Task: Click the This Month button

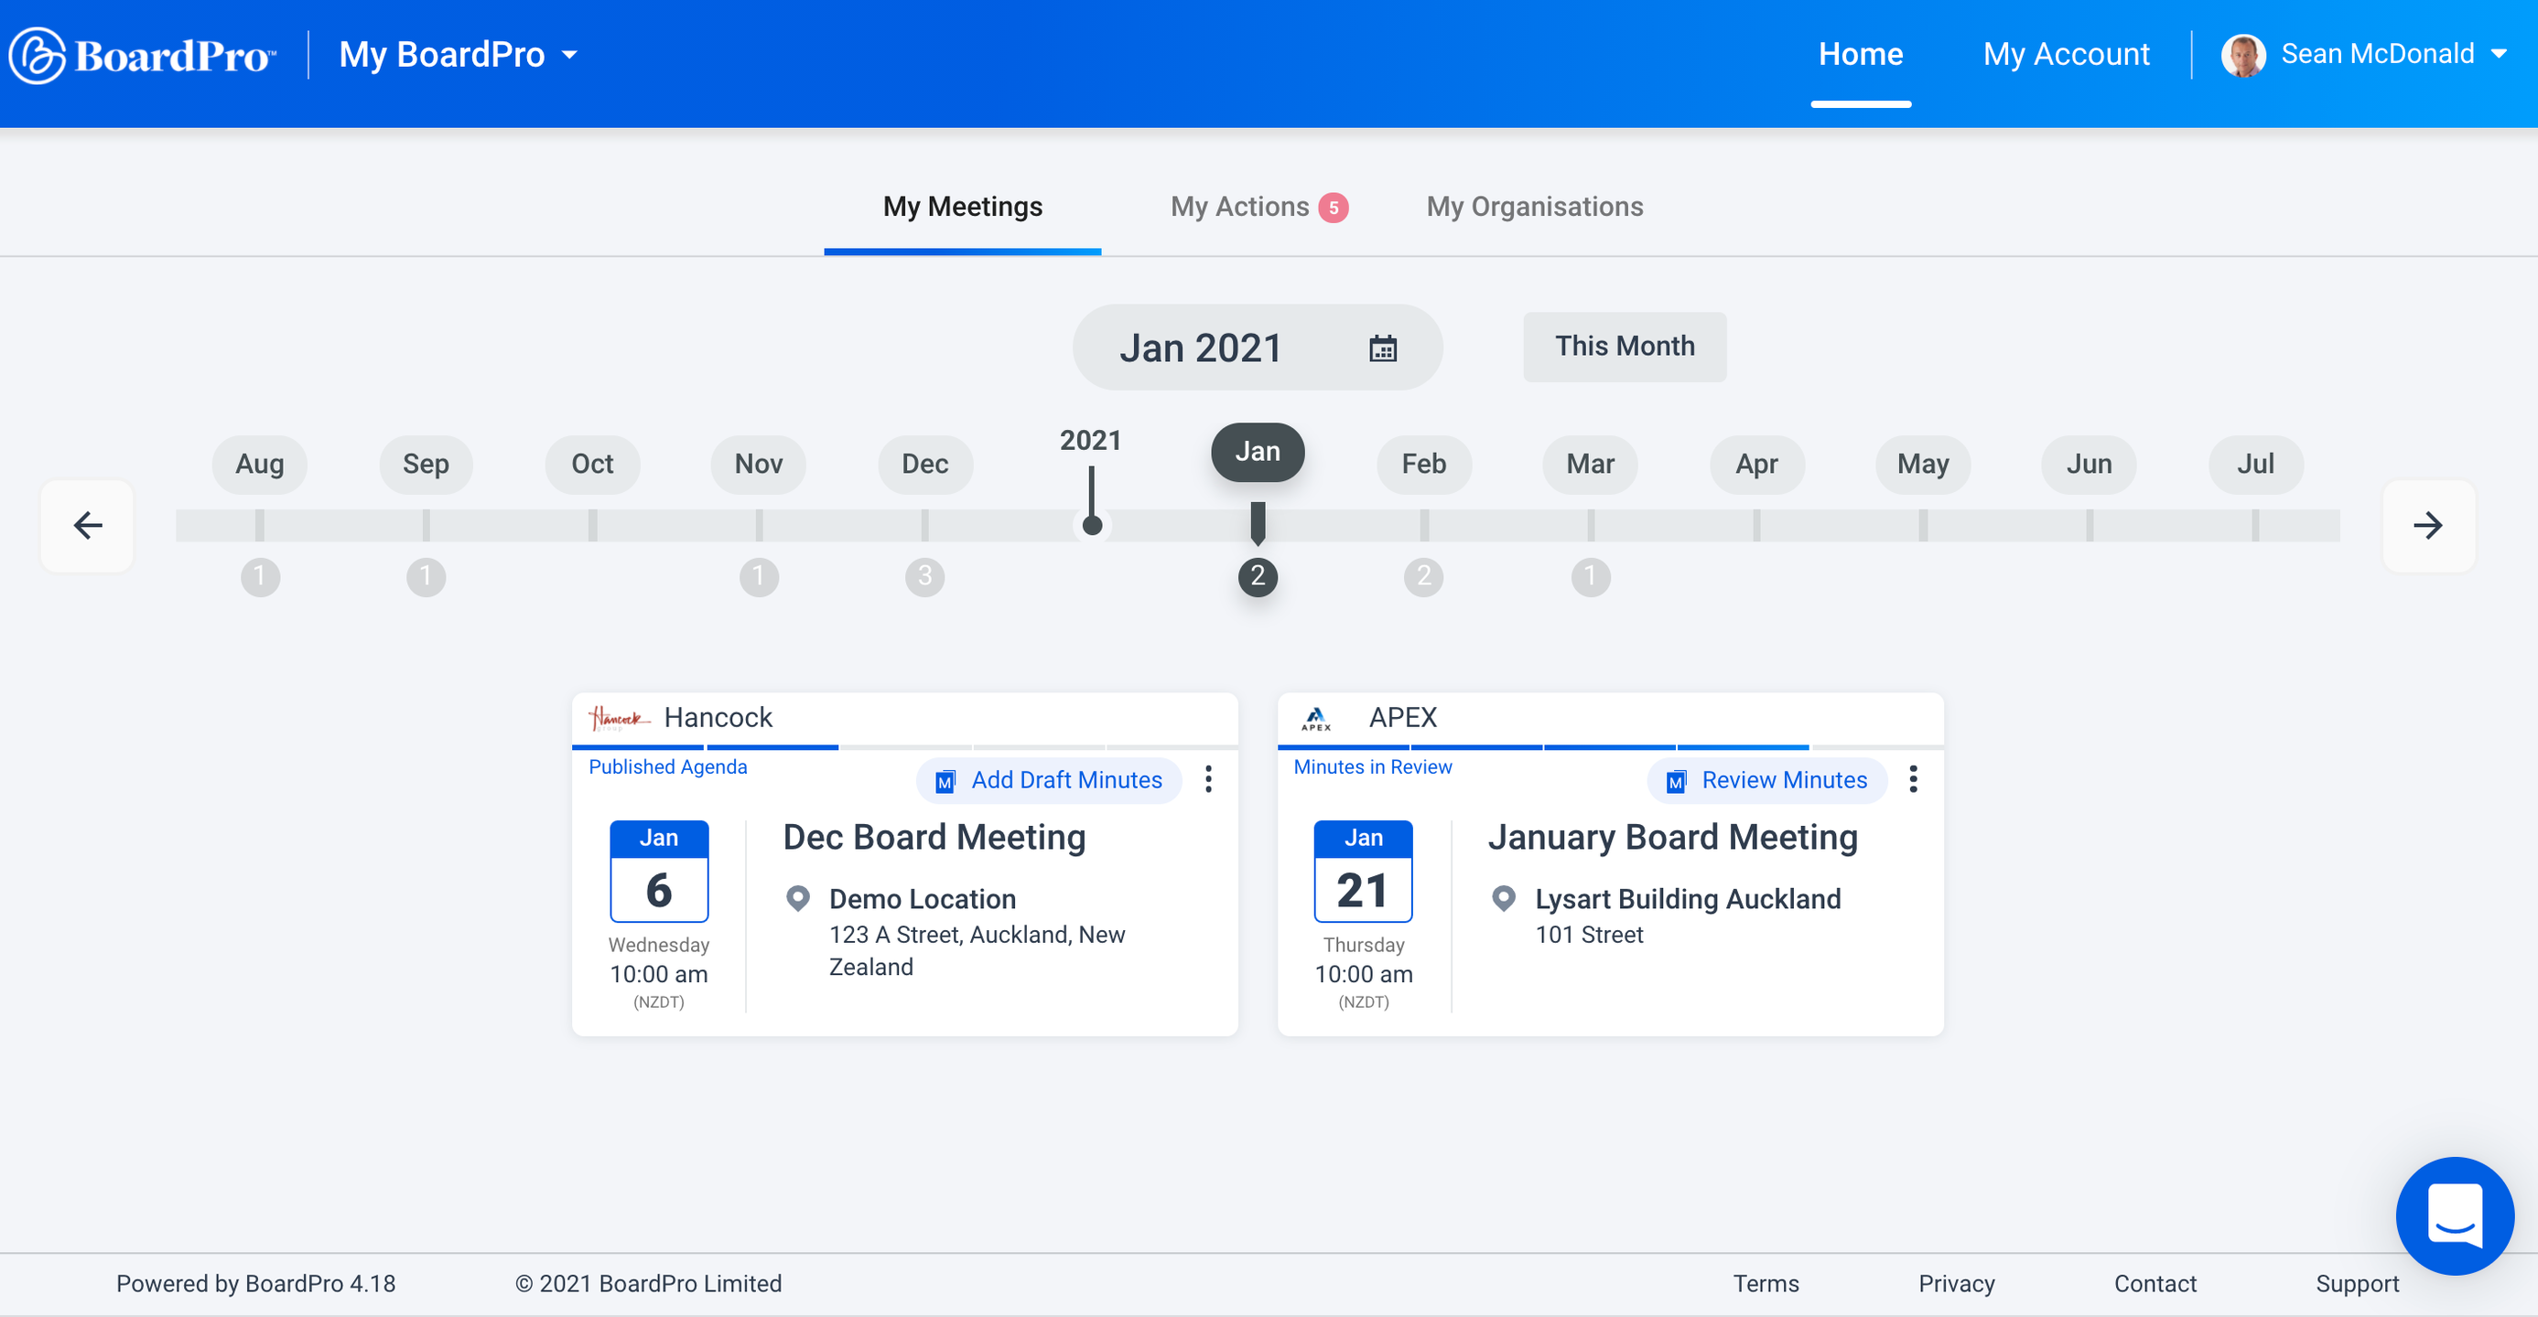Action: (1624, 347)
